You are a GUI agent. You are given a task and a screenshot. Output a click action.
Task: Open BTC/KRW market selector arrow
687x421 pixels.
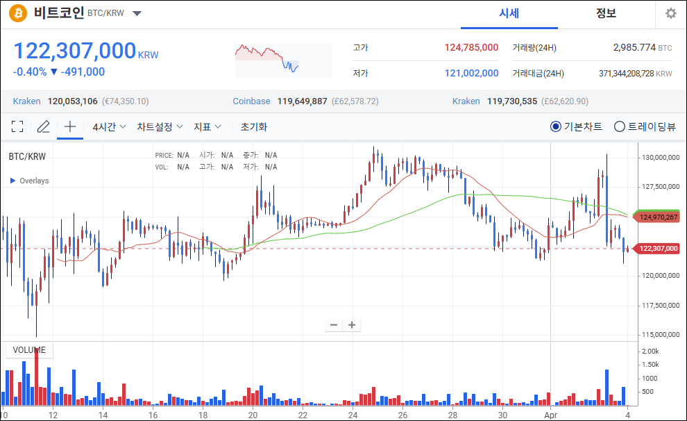tap(137, 13)
